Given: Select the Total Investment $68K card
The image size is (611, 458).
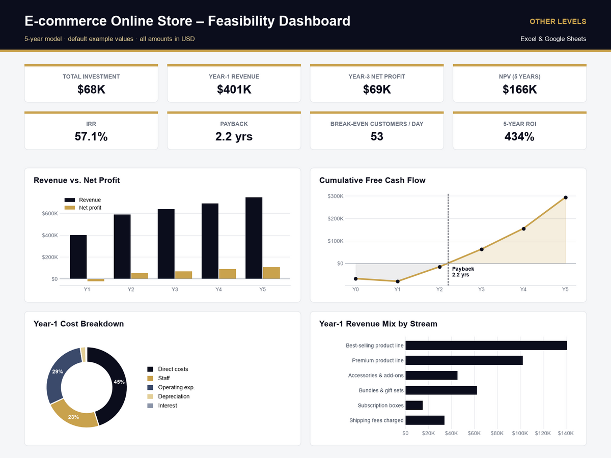Looking at the screenshot, I should (x=91, y=83).
